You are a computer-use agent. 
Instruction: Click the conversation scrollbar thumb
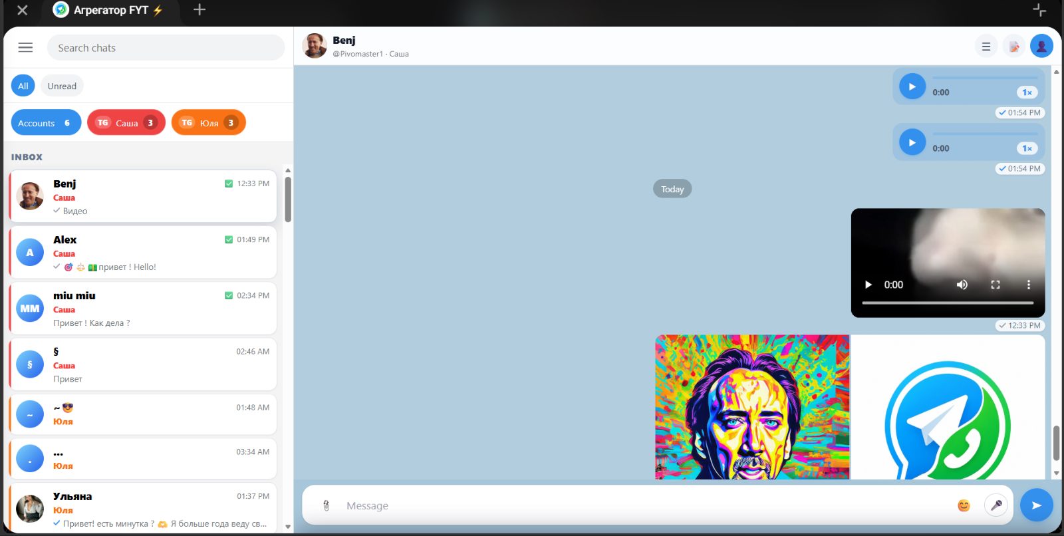(x=1056, y=443)
